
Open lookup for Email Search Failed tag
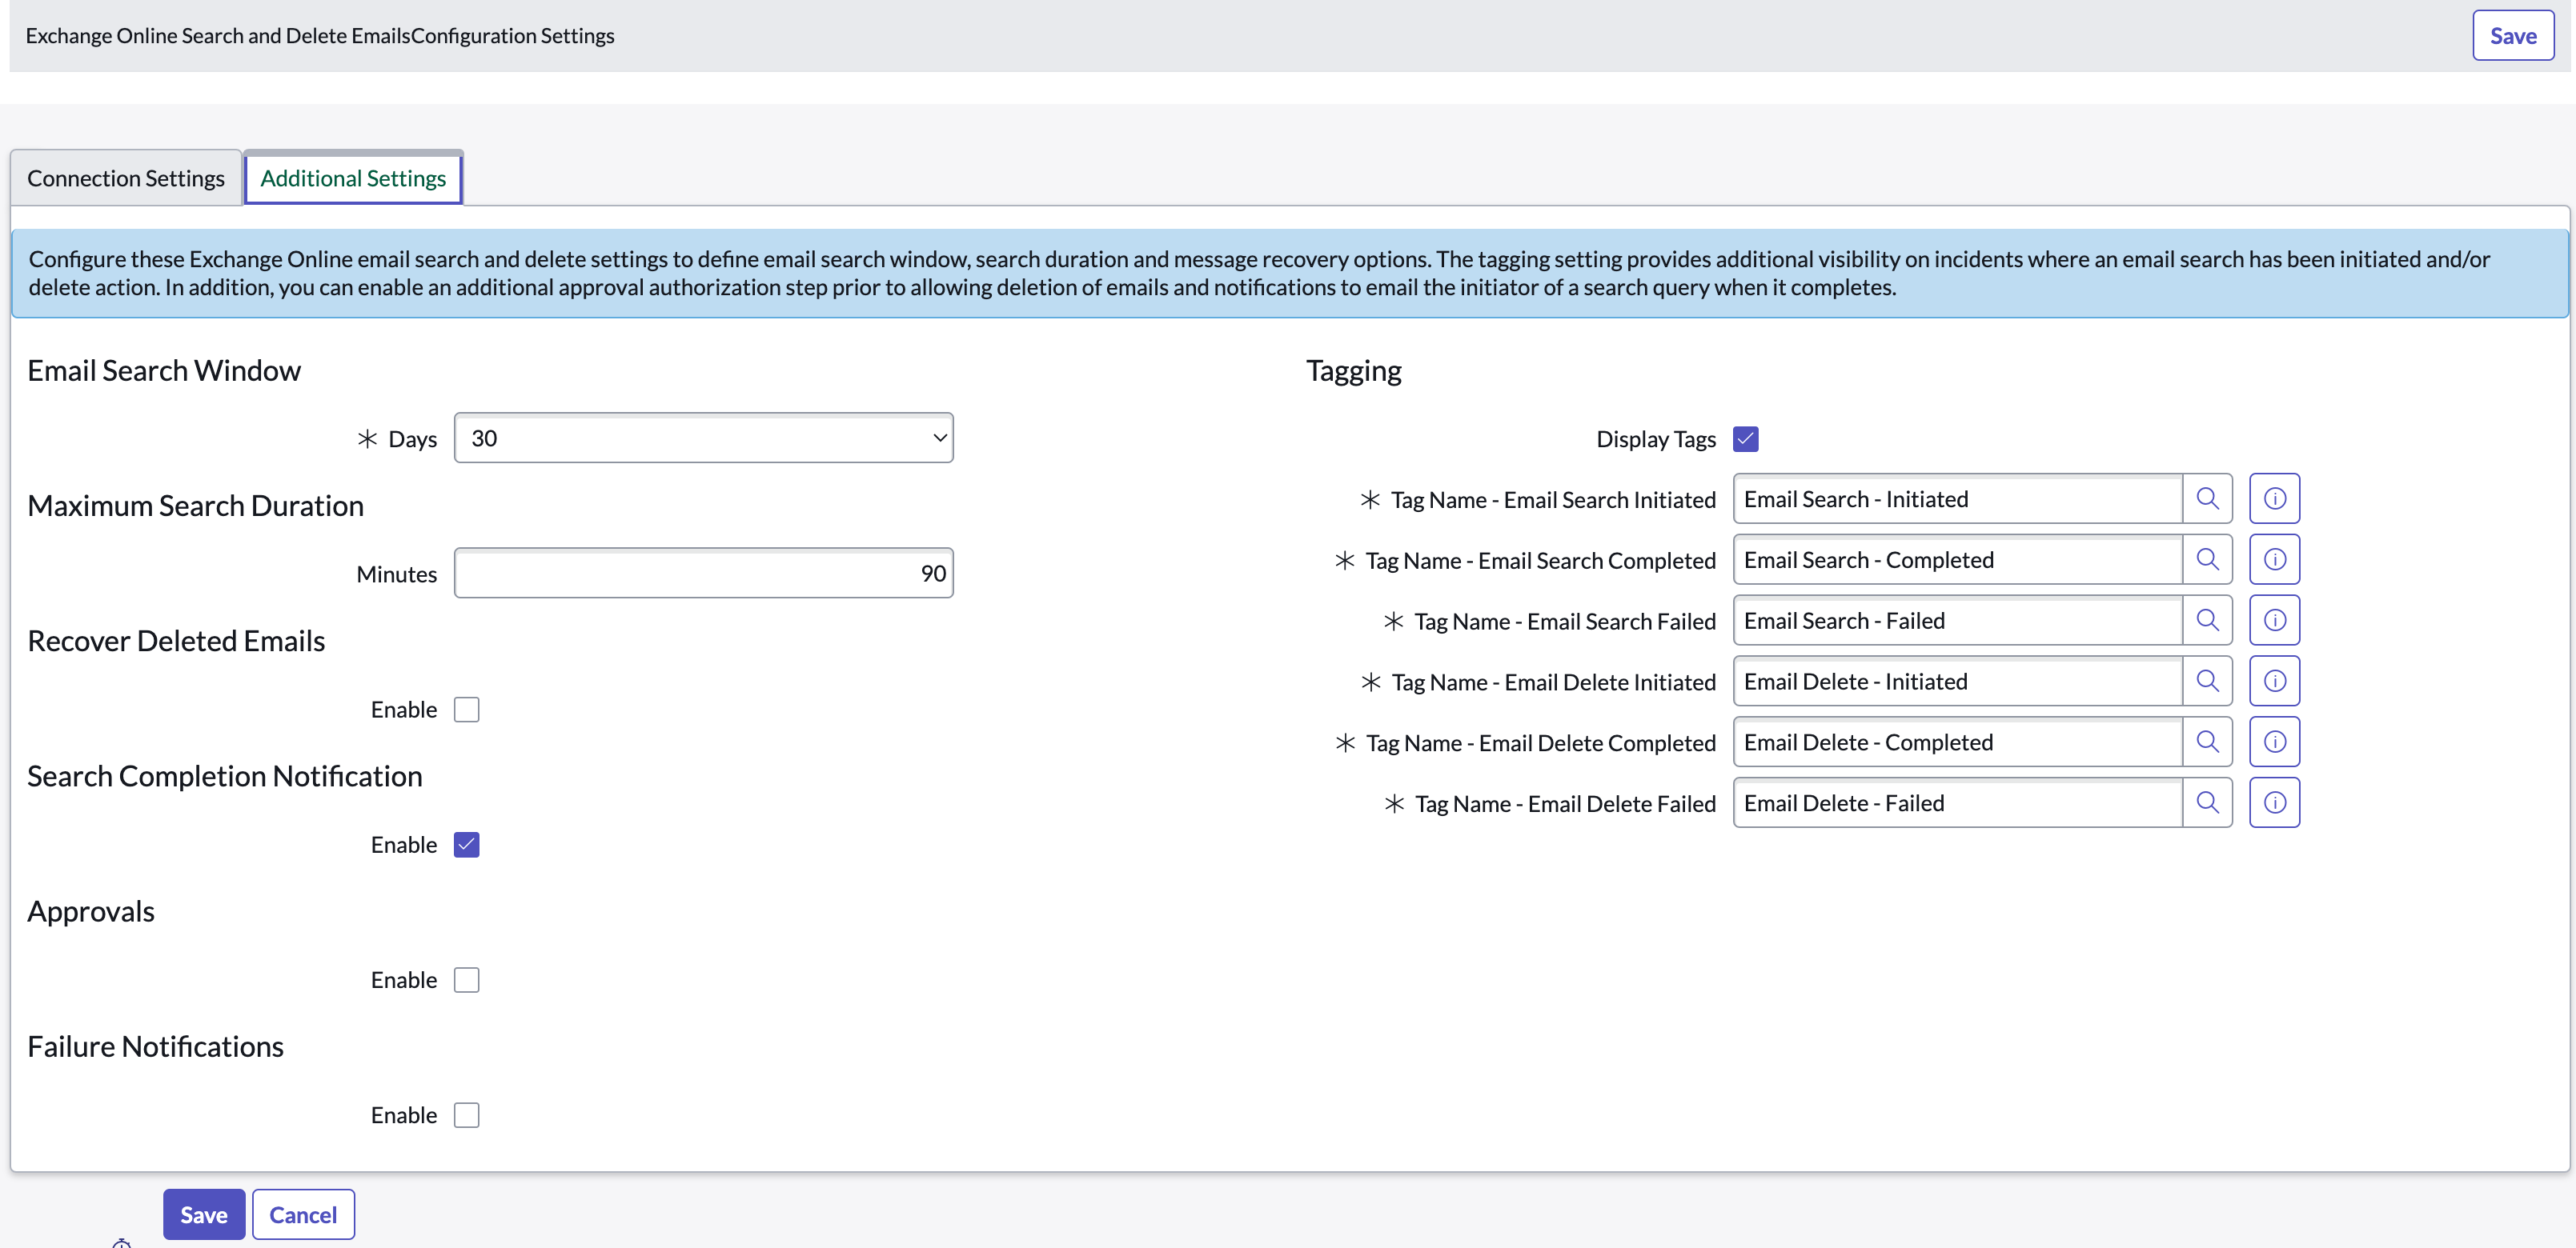2207,621
